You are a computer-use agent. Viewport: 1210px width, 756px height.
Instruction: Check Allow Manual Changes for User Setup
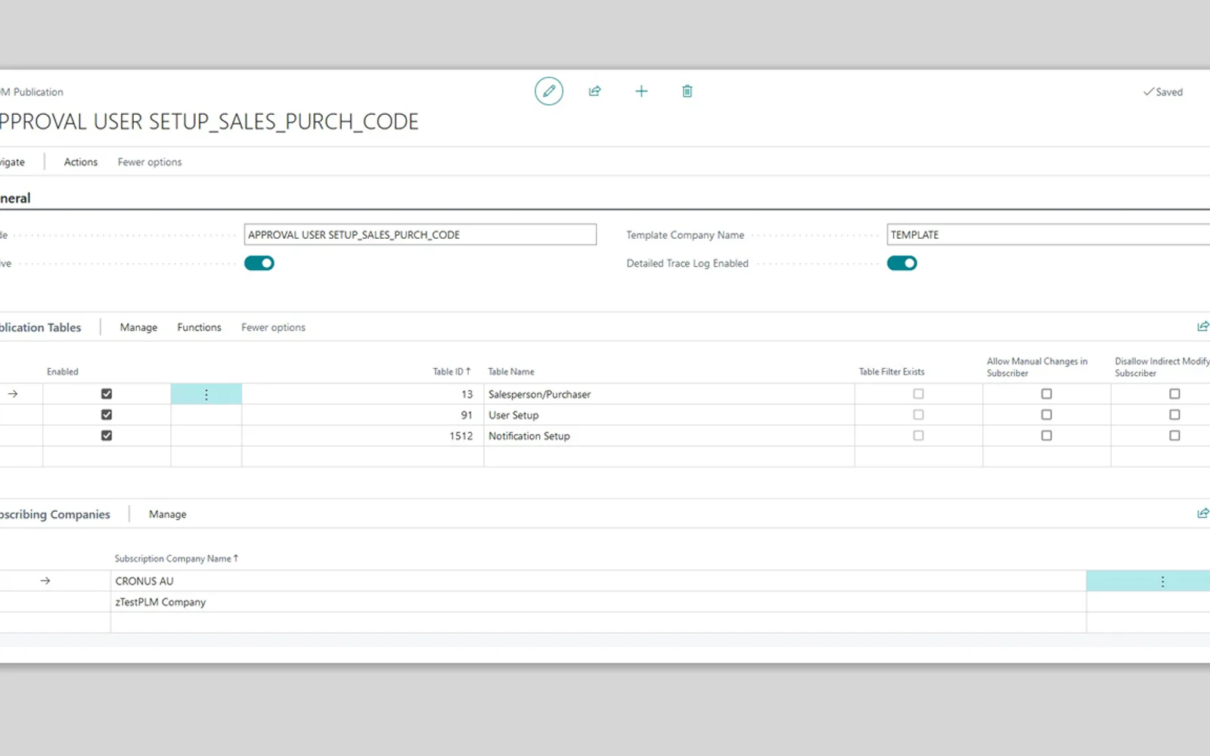pyautogui.click(x=1047, y=414)
